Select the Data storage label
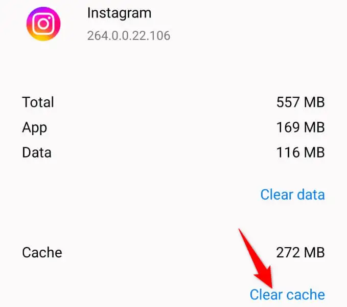The image size is (347, 307). coord(37,152)
